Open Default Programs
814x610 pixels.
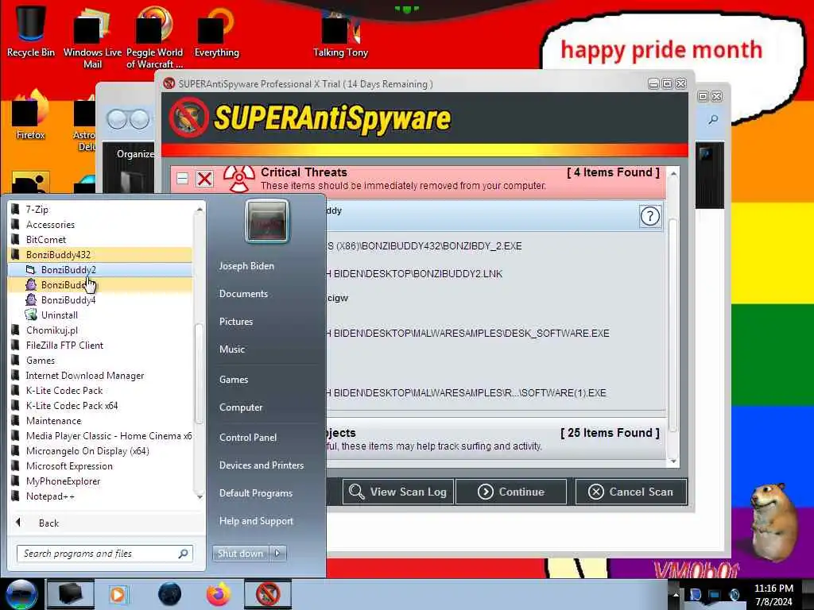tap(256, 493)
